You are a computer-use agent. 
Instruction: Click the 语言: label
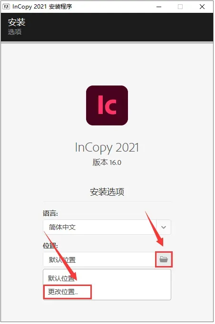coord(50,213)
